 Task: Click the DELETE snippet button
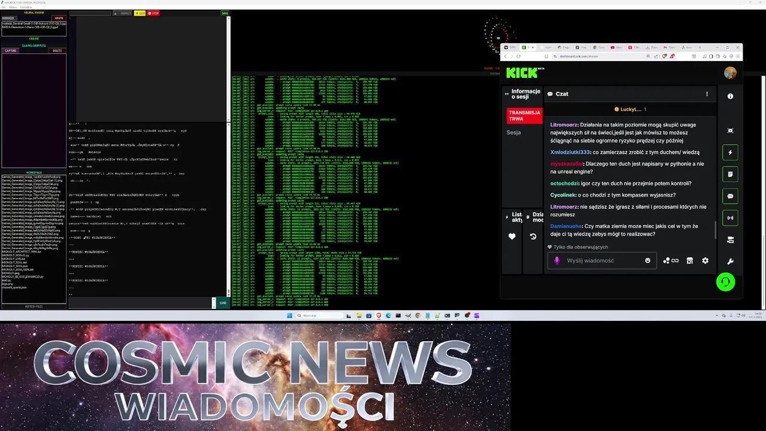[57, 51]
